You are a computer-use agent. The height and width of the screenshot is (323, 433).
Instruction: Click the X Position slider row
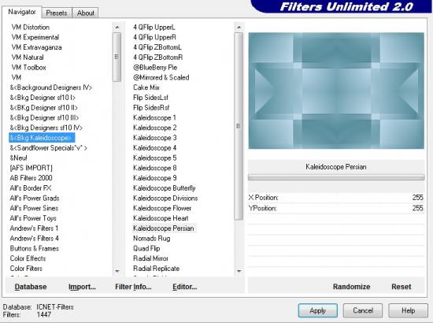[x=336, y=198]
